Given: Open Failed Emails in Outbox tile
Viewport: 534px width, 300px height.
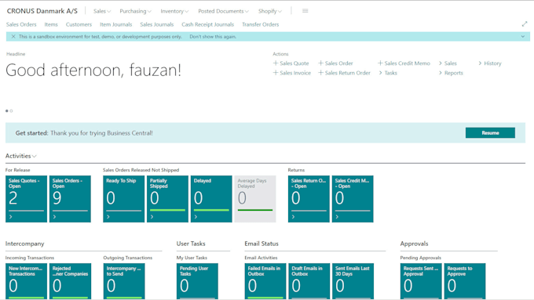Looking at the screenshot, I should pyautogui.click(x=265, y=281).
